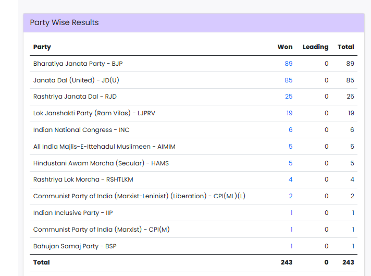
Task: Click AIMIM's won seats number
Action: pyautogui.click(x=290, y=147)
